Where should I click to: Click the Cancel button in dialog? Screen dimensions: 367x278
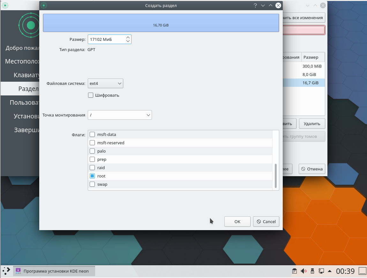pos(266,222)
